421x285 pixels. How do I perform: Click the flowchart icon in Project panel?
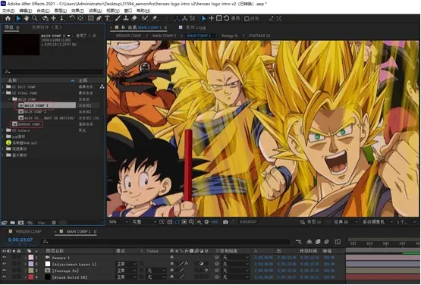pyautogui.click(x=102, y=86)
